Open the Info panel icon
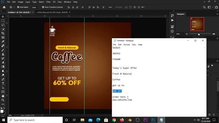 point(172,31)
